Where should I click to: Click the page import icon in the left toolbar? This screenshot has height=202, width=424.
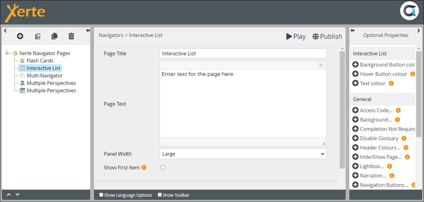click(37, 36)
